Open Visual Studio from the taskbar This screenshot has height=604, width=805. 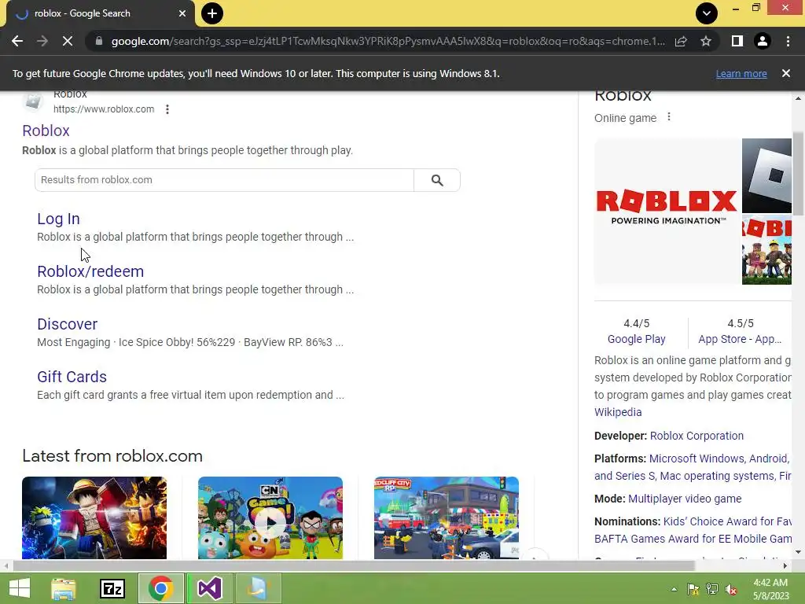(209, 588)
